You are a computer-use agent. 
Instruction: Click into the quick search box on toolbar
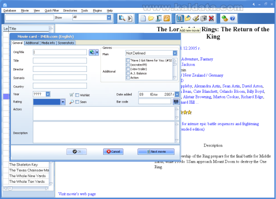29,18
